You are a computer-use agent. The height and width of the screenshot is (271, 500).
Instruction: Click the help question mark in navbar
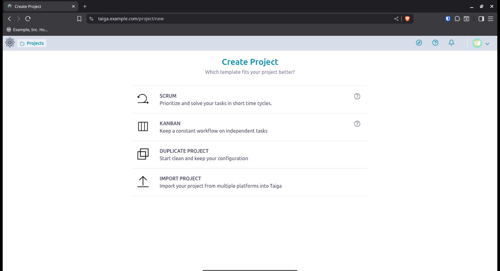tap(435, 43)
